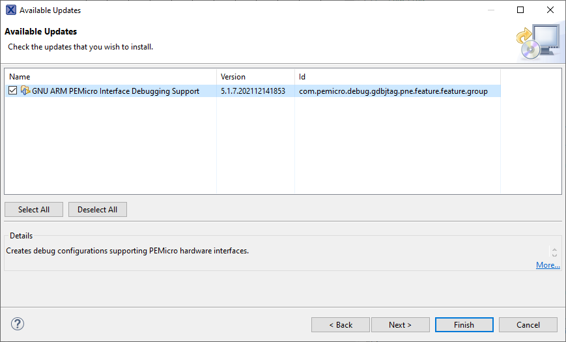This screenshot has height=342, width=566.
Task: Click the help question mark icon
Action: [18, 324]
